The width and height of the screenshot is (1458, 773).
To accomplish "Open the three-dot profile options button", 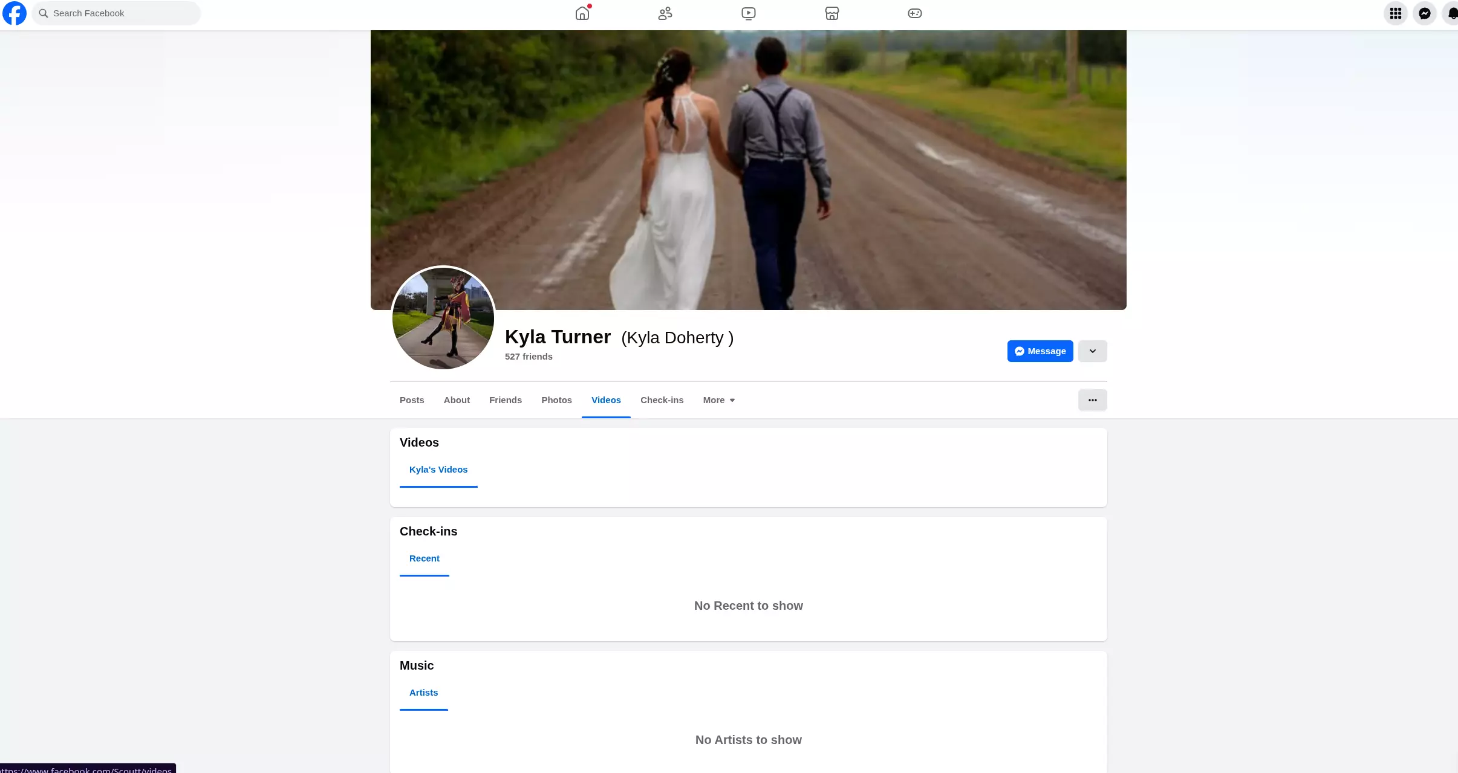I will click(1093, 400).
